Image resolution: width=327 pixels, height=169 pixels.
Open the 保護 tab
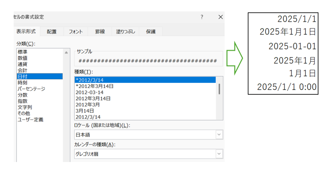coord(151,32)
